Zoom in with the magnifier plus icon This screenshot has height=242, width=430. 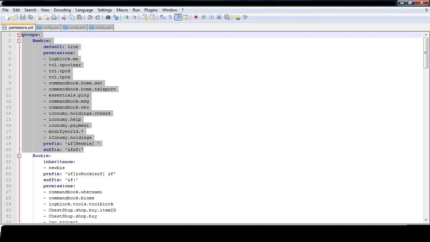[126, 17]
